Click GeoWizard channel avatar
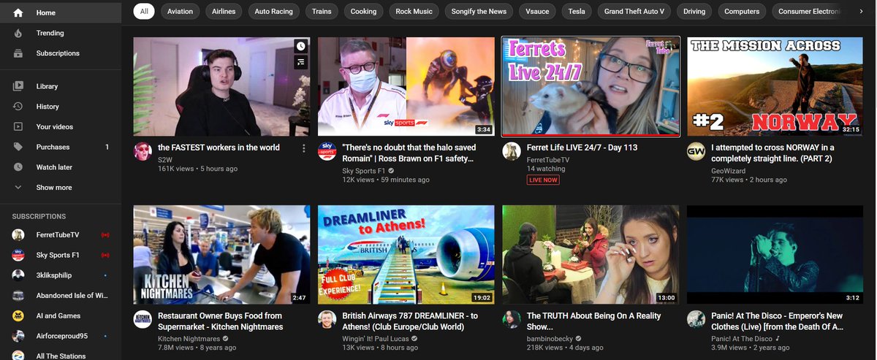The width and height of the screenshot is (877, 360). 696,151
